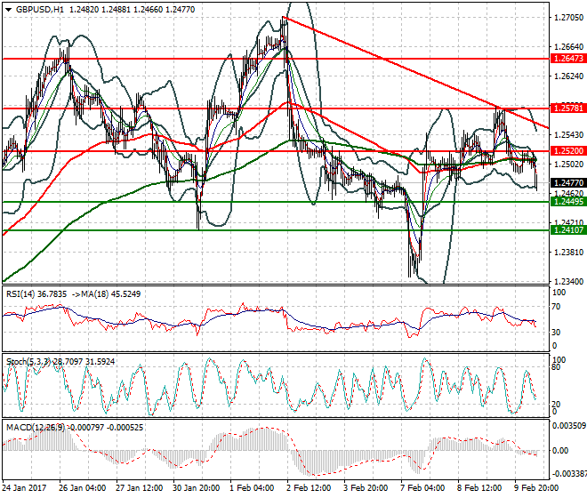This screenshot has height=498, width=587.
Task: Click the 30 Jan 20:00 time label
Action: click(x=197, y=488)
